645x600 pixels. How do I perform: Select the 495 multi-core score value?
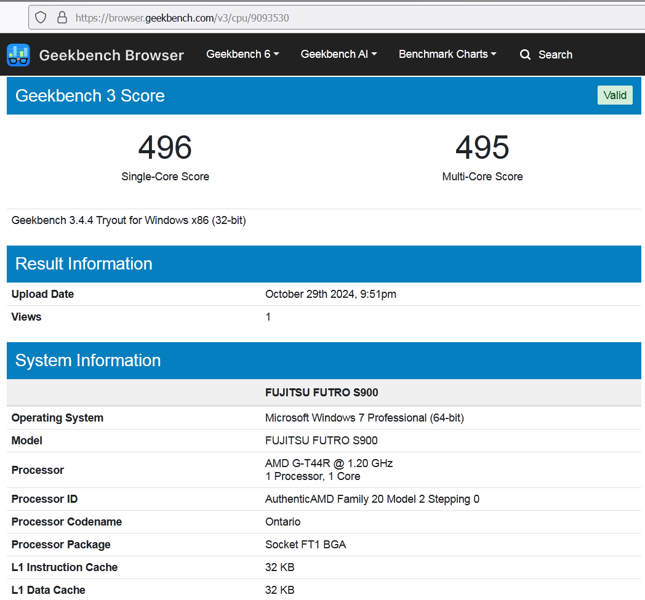pos(483,147)
